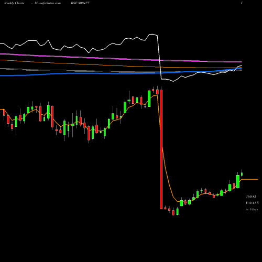Click the 'Weekly Charts' title text
The width and height of the screenshot is (262, 262).
(14, 3)
